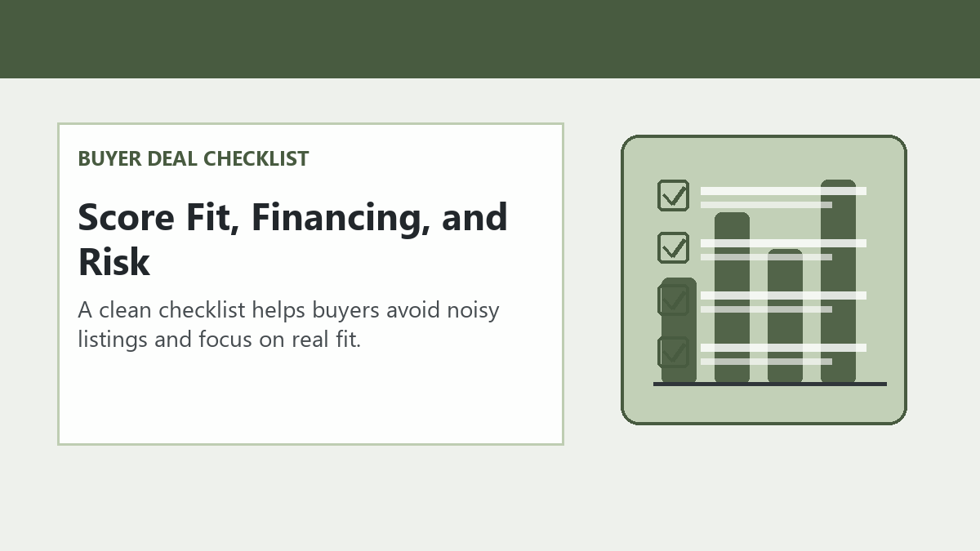Screen dimensions: 980x551
Task: Click the dark baseline of the chart
Action: coord(769,384)
